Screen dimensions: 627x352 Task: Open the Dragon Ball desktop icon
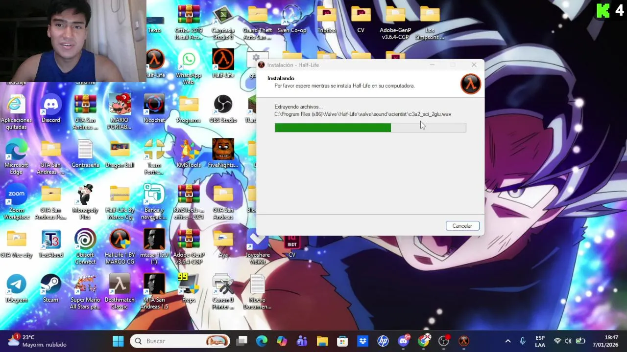click(120, 154)
